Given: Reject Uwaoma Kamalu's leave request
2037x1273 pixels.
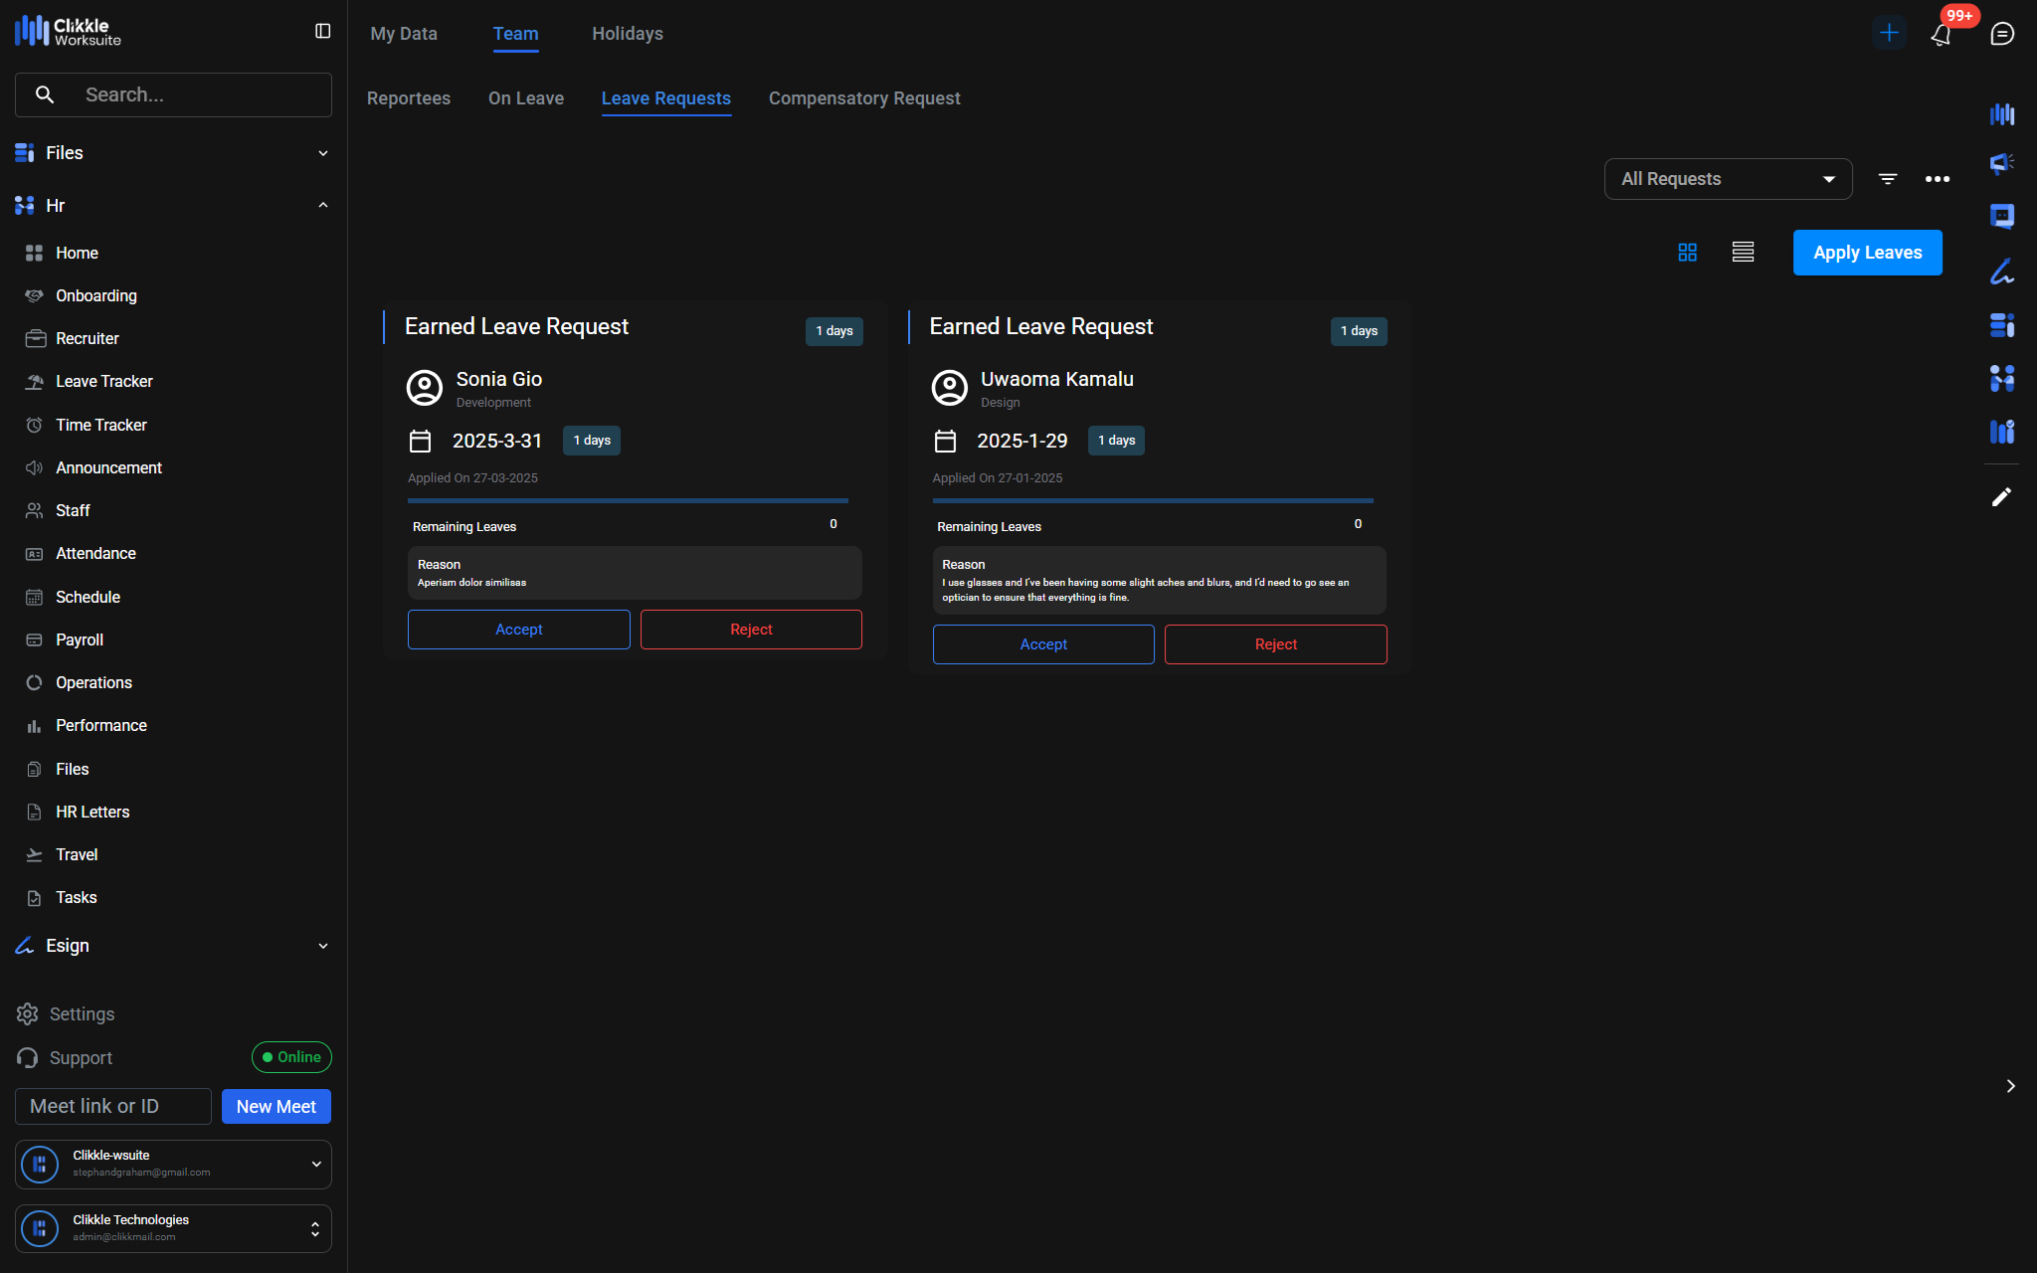Looking at the screenshot, I should [x=1275, y=644].
